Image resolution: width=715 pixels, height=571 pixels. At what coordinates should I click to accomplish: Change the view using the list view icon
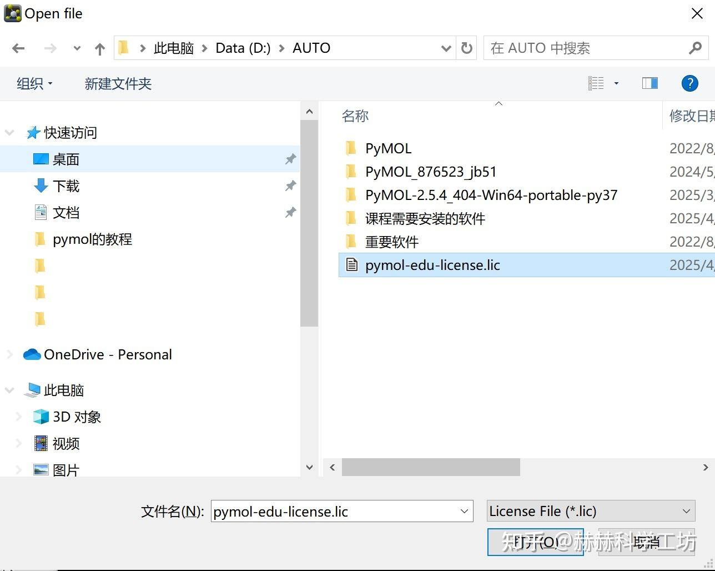click(596, 83)
